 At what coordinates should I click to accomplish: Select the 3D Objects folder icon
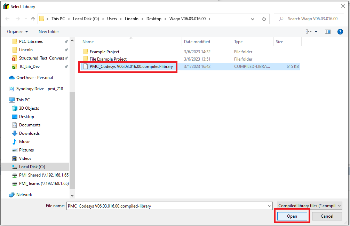15,108
